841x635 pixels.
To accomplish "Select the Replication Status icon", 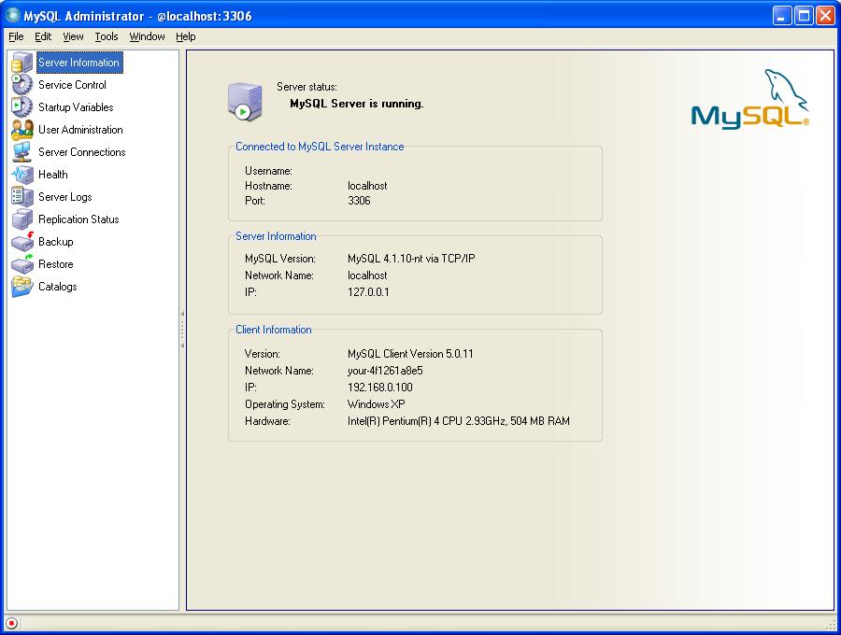I will click(x=22, y=219).
